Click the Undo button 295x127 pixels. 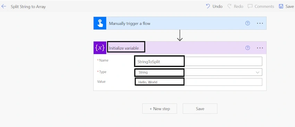tap(214, 6)
